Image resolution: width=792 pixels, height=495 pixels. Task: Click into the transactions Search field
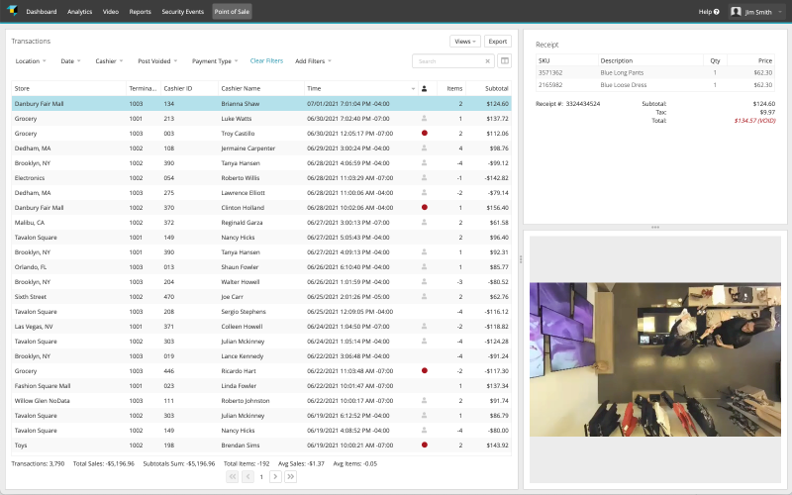445,61
